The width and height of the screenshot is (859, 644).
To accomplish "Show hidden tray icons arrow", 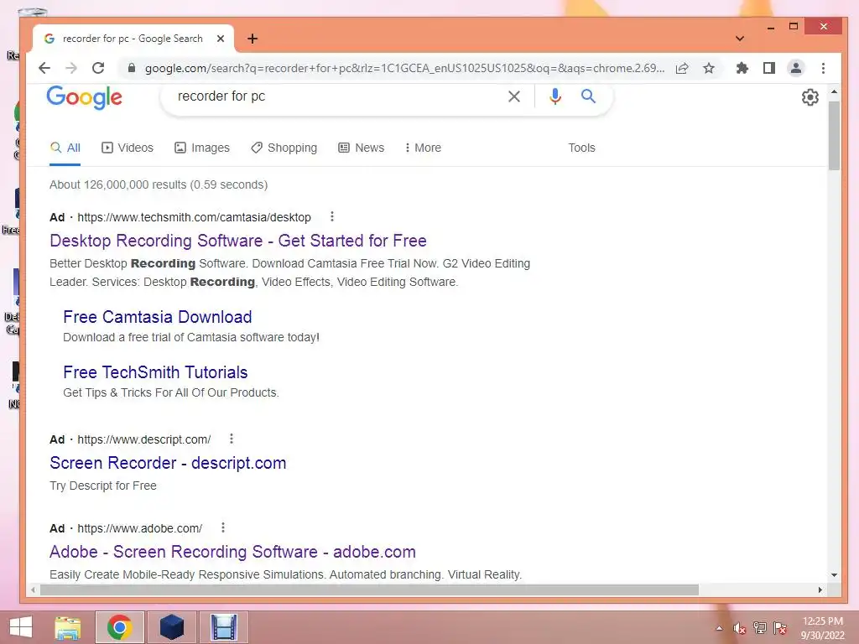I will pyautogui.click(x=719, y=628).
